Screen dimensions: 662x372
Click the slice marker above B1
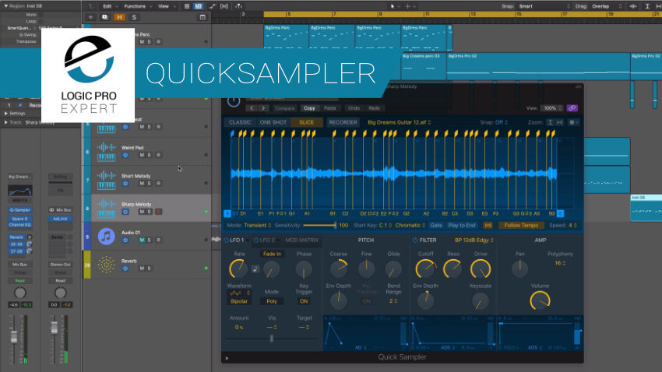pyautogui.click(x=334, y=134)
